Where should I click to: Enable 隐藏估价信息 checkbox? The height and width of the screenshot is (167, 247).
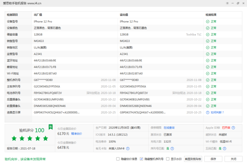118,159
